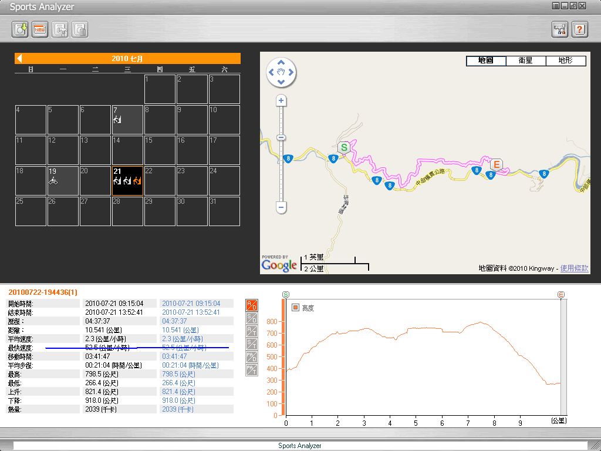Pan the map left with the arrow

271,72
